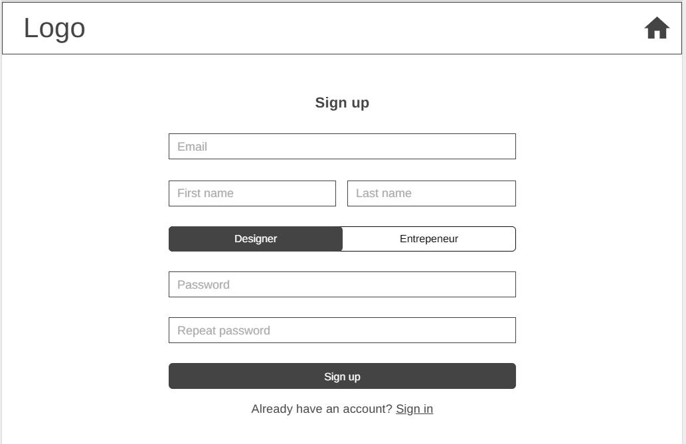Focus the Email input field

coord(342,147)
